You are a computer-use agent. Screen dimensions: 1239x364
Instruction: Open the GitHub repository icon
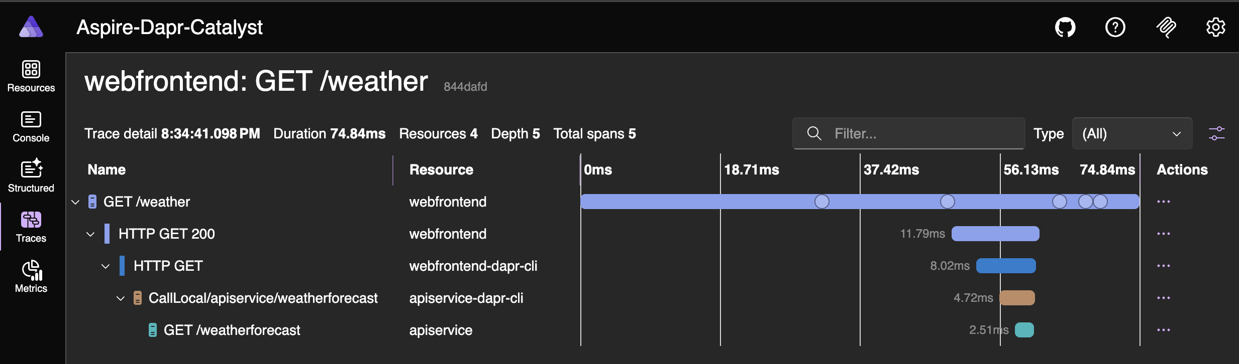point(1065,27)
